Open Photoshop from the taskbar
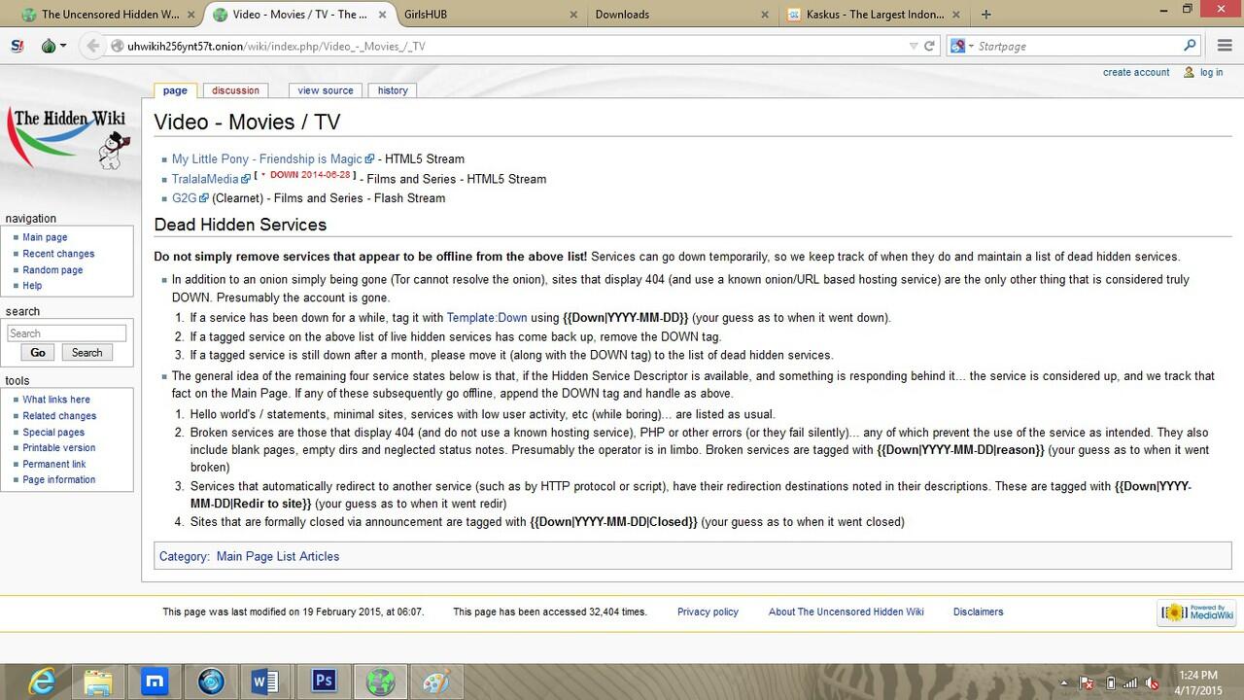 324,682
